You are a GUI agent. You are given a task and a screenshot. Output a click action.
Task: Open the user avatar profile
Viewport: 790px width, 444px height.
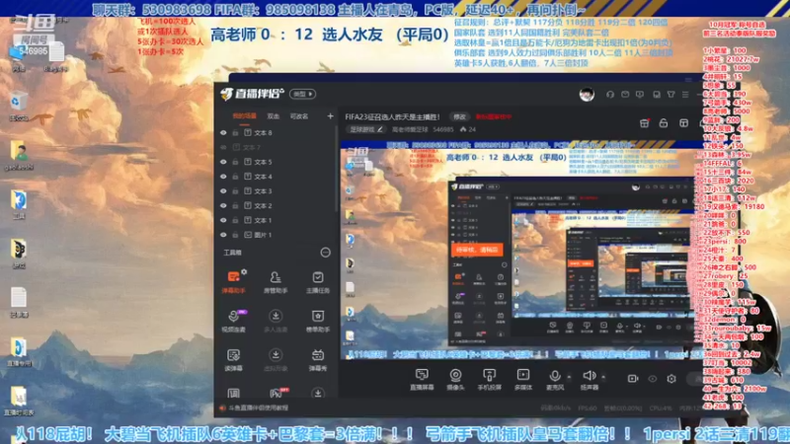587,94
